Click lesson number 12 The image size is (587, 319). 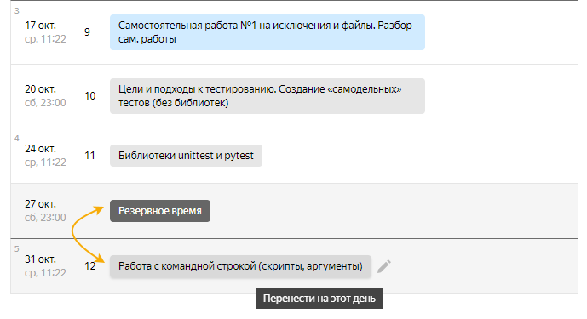[89, 266]
